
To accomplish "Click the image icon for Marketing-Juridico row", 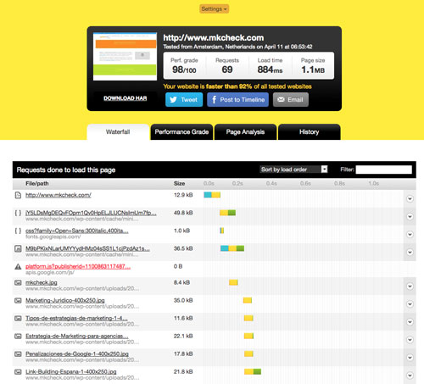I will 18,300.
